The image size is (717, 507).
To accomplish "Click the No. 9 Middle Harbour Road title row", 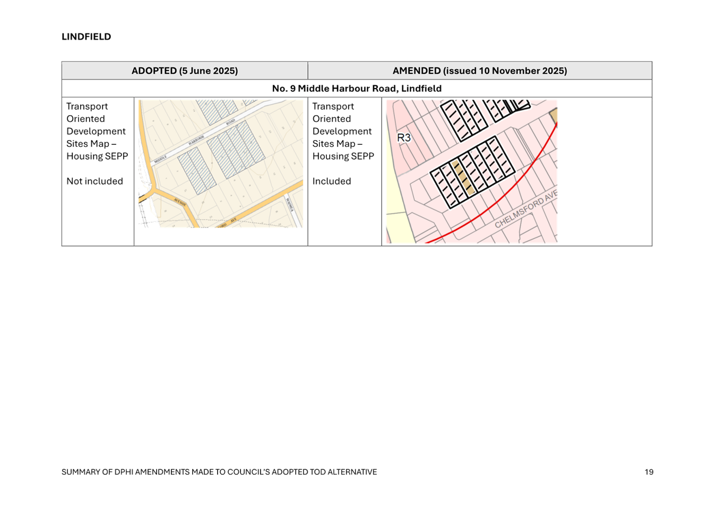I will tap(356, 89).
